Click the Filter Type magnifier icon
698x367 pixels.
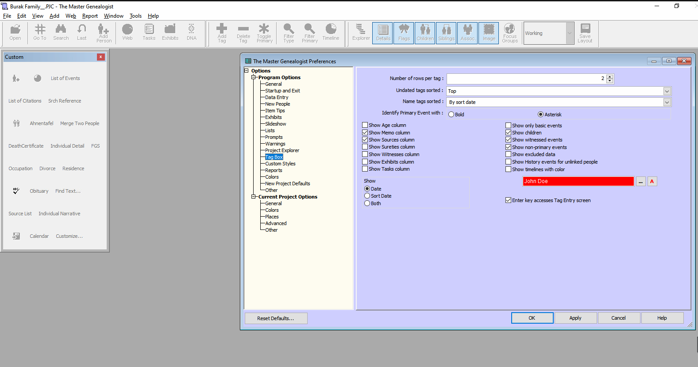289,33
